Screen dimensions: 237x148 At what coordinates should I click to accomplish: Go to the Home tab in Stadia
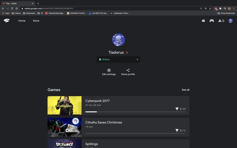pos(22,21)
